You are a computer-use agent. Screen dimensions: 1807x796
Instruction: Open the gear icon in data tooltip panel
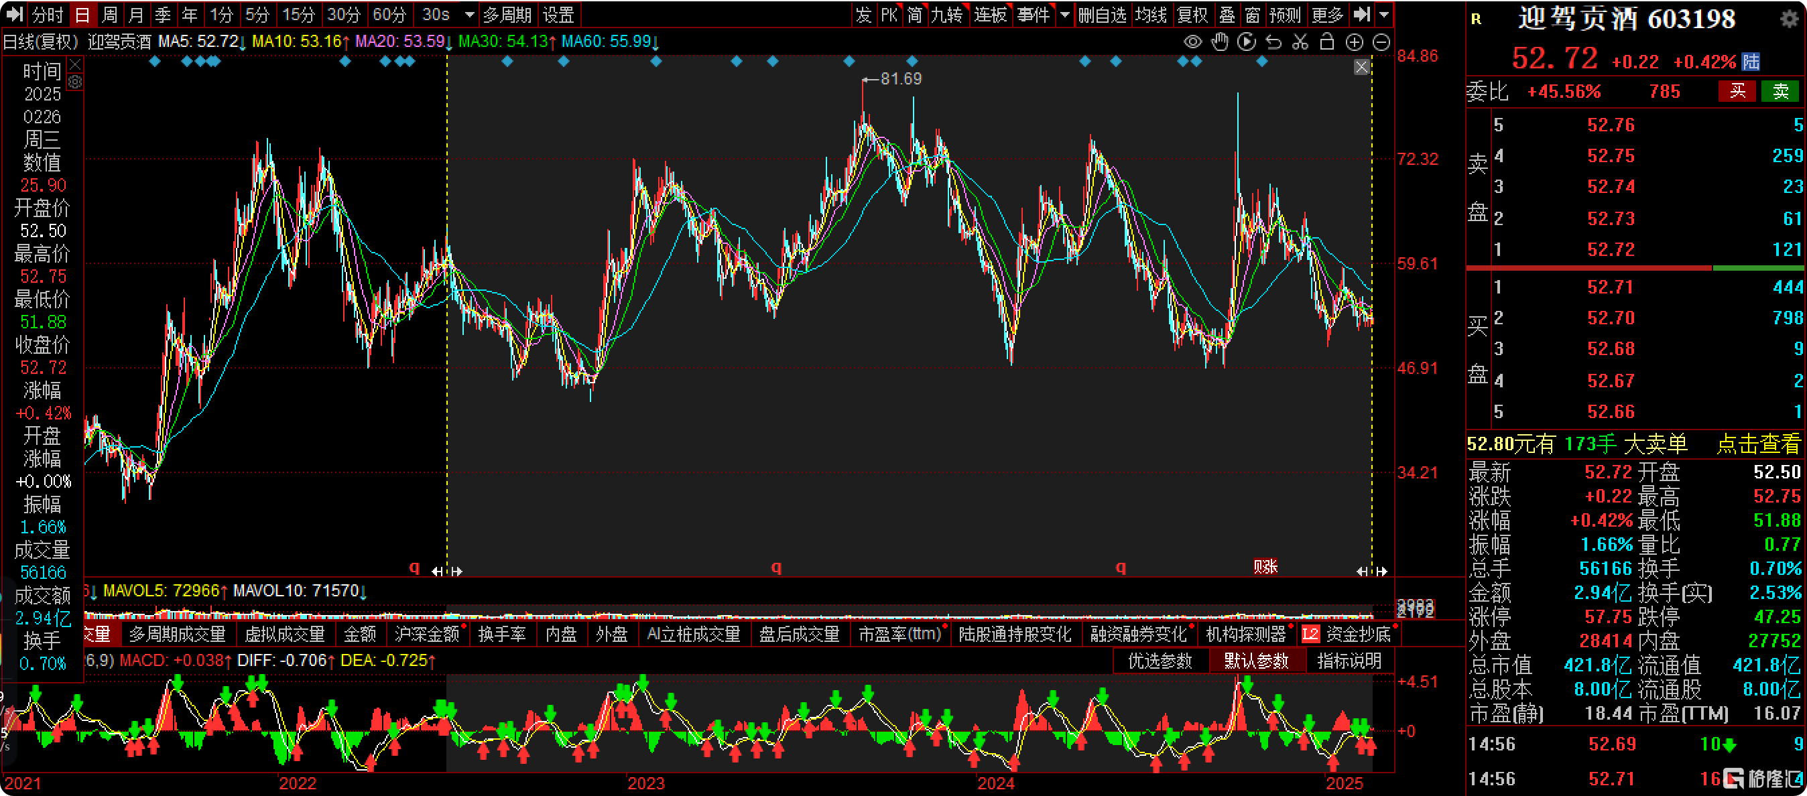[x=75, y=82]
